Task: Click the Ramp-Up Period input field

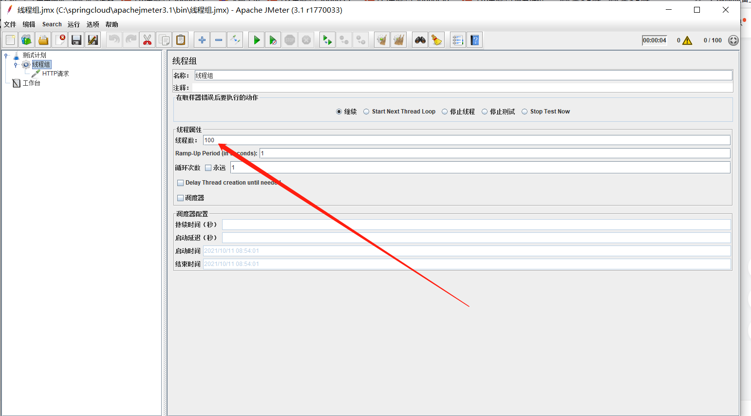Action: tap(495, 153)
